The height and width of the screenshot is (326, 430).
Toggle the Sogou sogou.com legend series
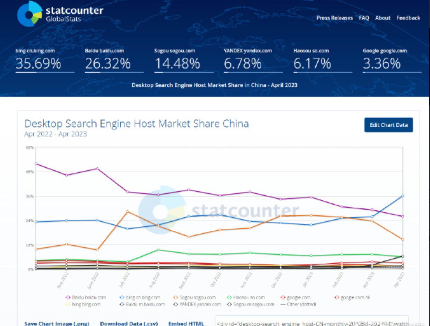[x=194, y=297]
